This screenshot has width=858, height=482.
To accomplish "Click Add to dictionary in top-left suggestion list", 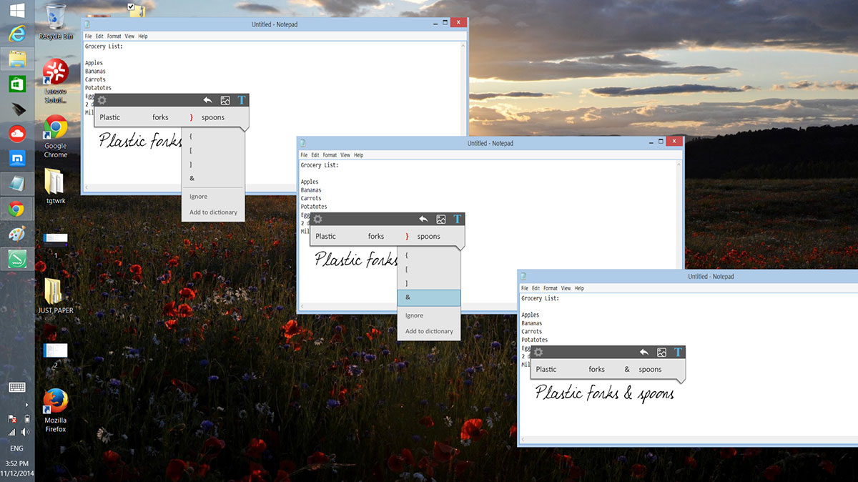I will (213, 212).
